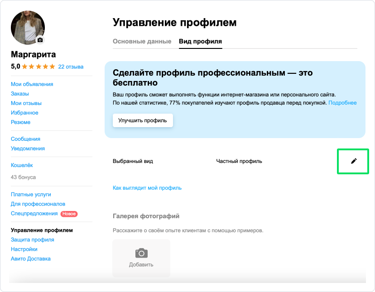Go to Мои объявления
The height and width of the screenshot is (292, 375).
[x=32, y=84]
